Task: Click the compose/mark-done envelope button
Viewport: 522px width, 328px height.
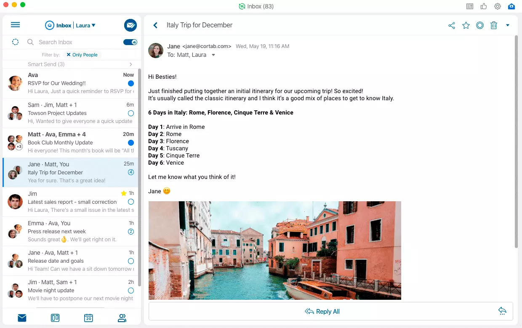Action: (130, 25)
